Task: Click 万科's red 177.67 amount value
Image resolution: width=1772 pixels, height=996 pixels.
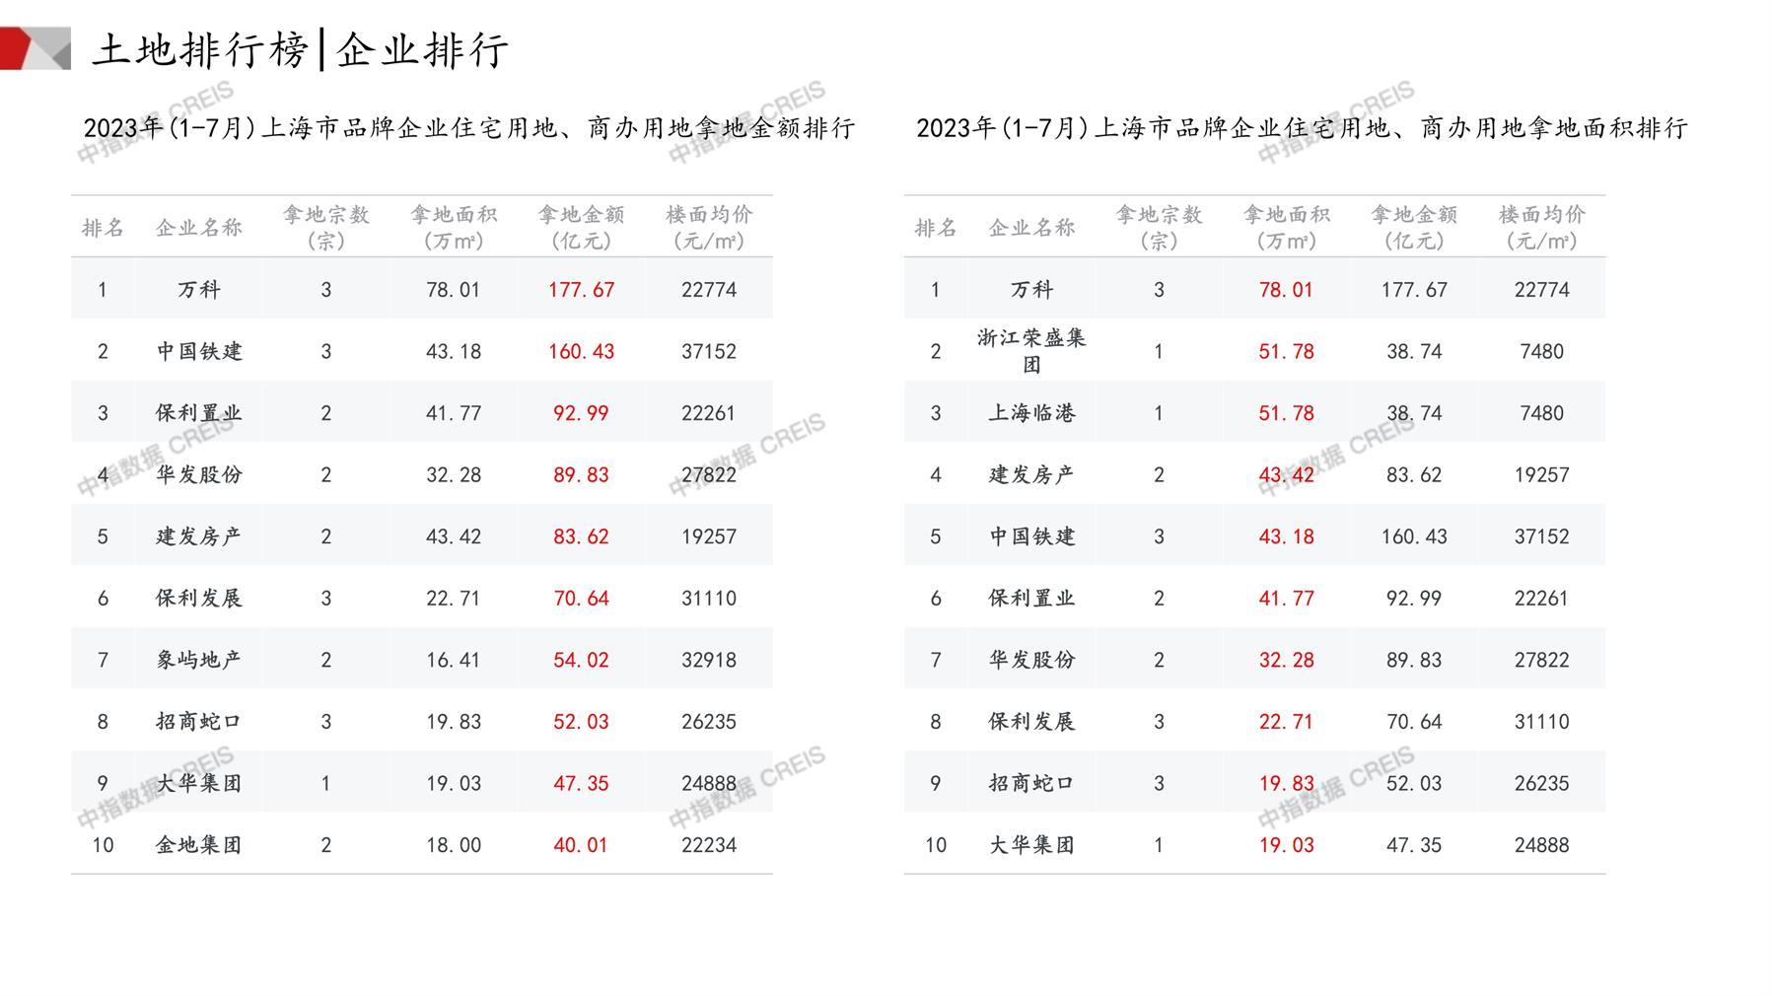Action: click(x=581, y=290)
